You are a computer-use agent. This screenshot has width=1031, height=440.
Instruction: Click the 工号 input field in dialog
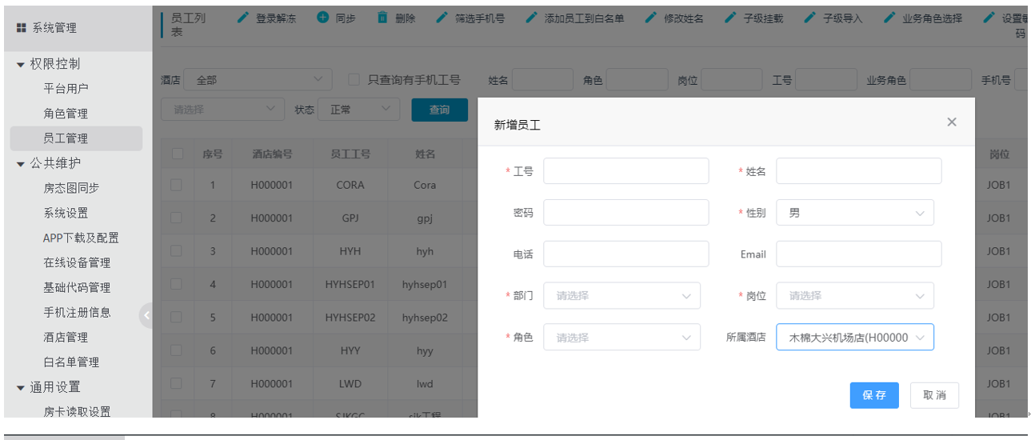pos(625,171)
